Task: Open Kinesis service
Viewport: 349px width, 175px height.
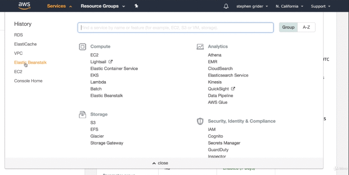Action: (215, 82)
